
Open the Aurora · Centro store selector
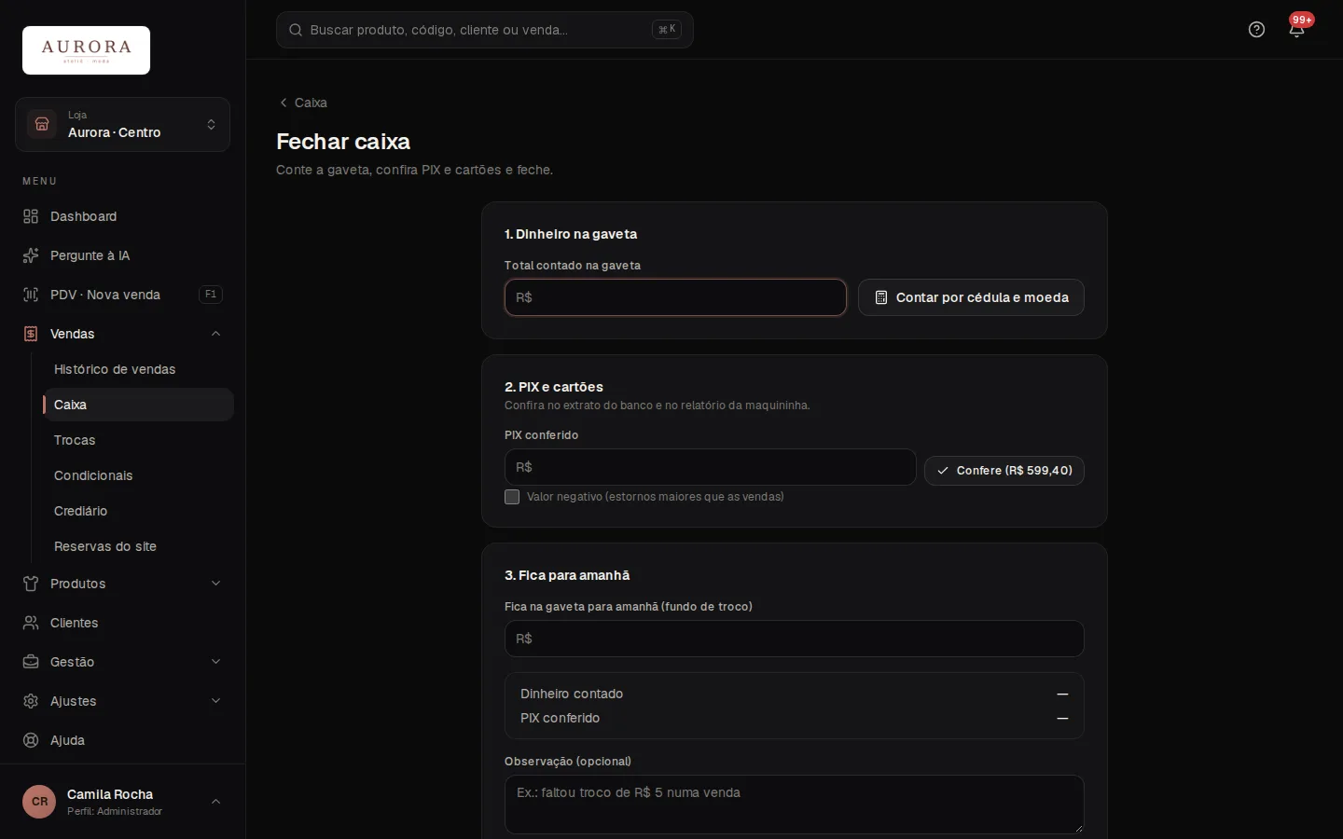pyautogui.click(x=123, y=124)
